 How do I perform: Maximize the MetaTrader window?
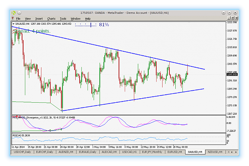[x=229, y=13]
